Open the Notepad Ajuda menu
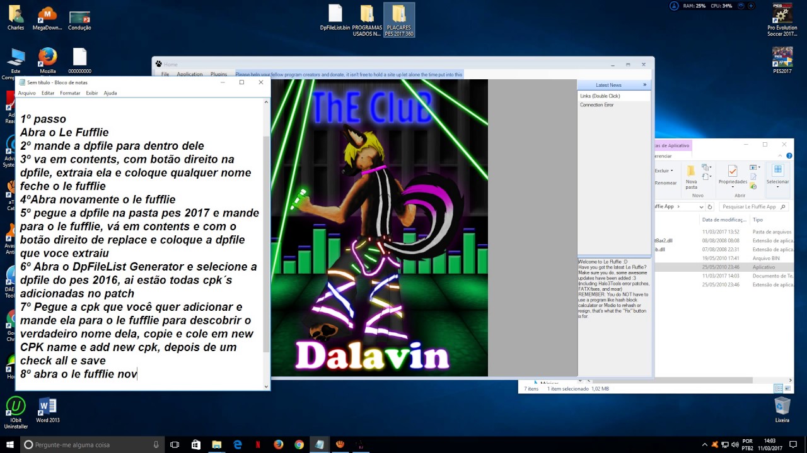The height and width of the screenshot is (453, 807). tap(110, 93)
